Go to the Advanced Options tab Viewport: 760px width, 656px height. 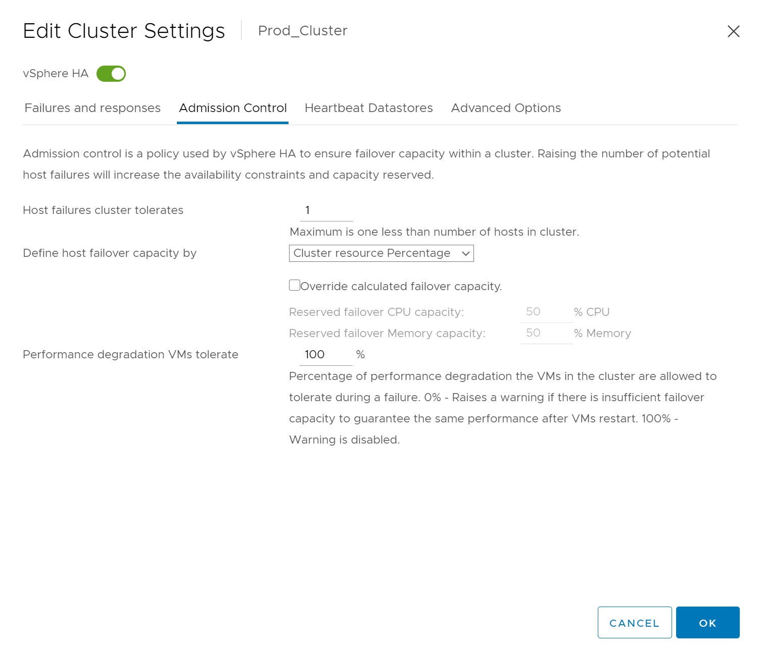[506, 108]
